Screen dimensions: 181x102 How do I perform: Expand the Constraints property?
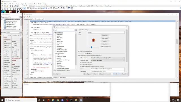click(2, 71)
